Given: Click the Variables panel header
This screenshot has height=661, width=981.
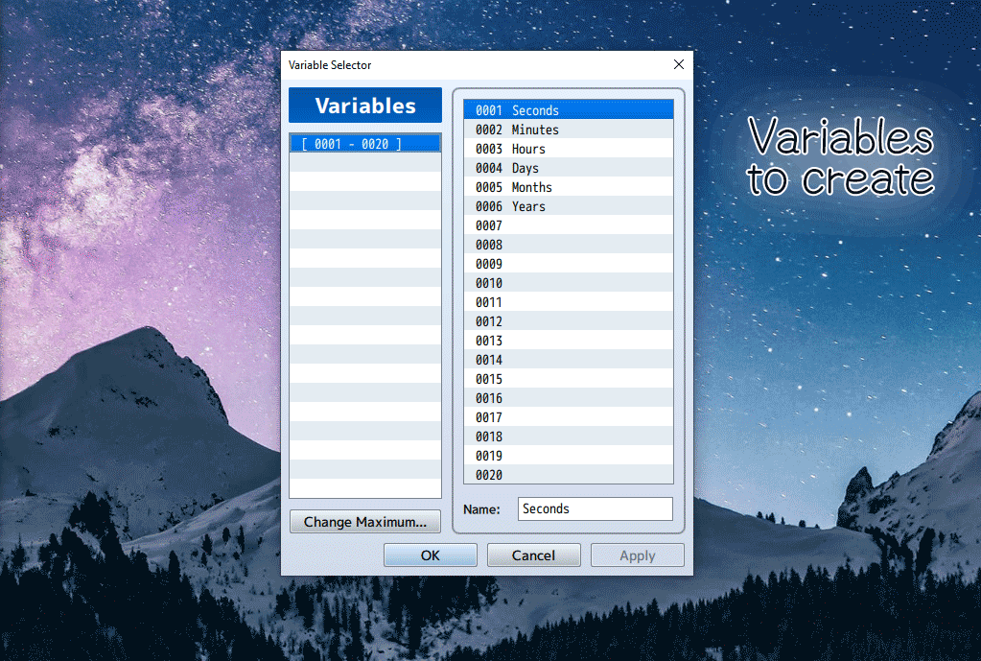Looking at the screenshot, I should pyautogui.click(x=364, y=106).
